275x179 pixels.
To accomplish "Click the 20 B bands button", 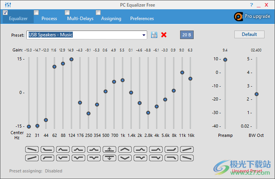I will (x=187, y=35).
